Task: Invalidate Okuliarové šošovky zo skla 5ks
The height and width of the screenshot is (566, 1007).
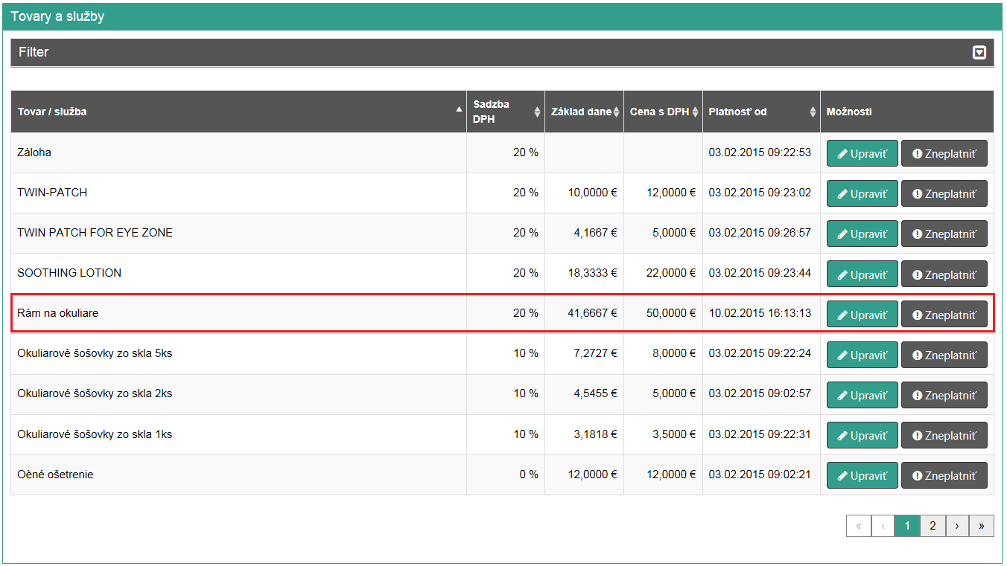Action: (944, 355)
